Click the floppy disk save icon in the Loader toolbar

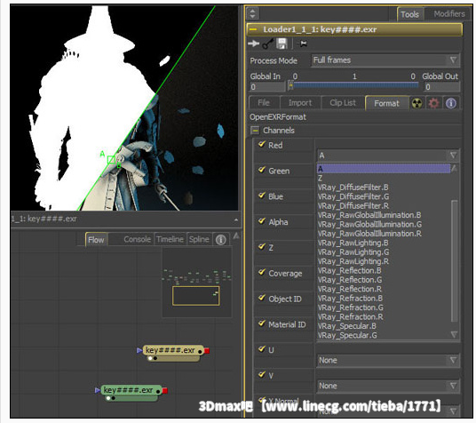[x=282, y=44]
